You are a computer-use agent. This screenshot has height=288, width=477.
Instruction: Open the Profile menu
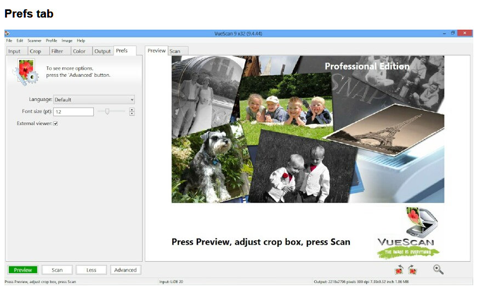pos(51,41)
